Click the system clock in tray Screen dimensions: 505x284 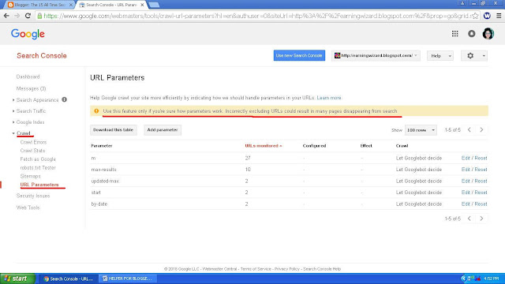(491, 278)
